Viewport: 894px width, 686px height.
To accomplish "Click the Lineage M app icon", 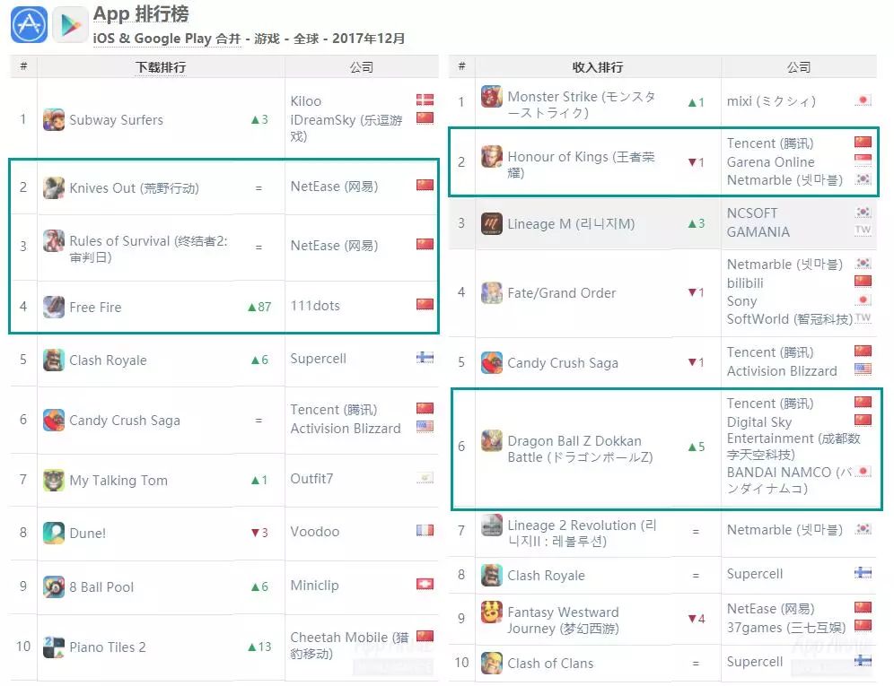I will [492, 224].
